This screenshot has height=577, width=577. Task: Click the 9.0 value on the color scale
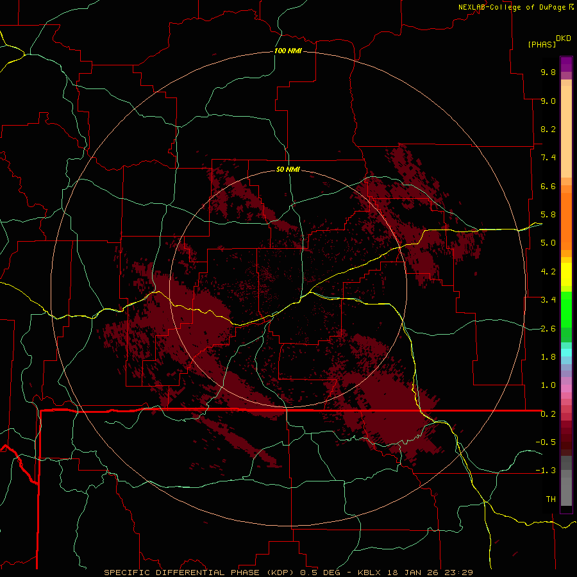[x=548, y=101]
